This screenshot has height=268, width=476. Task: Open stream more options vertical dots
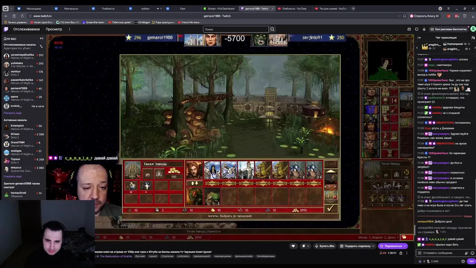(407, 253)
